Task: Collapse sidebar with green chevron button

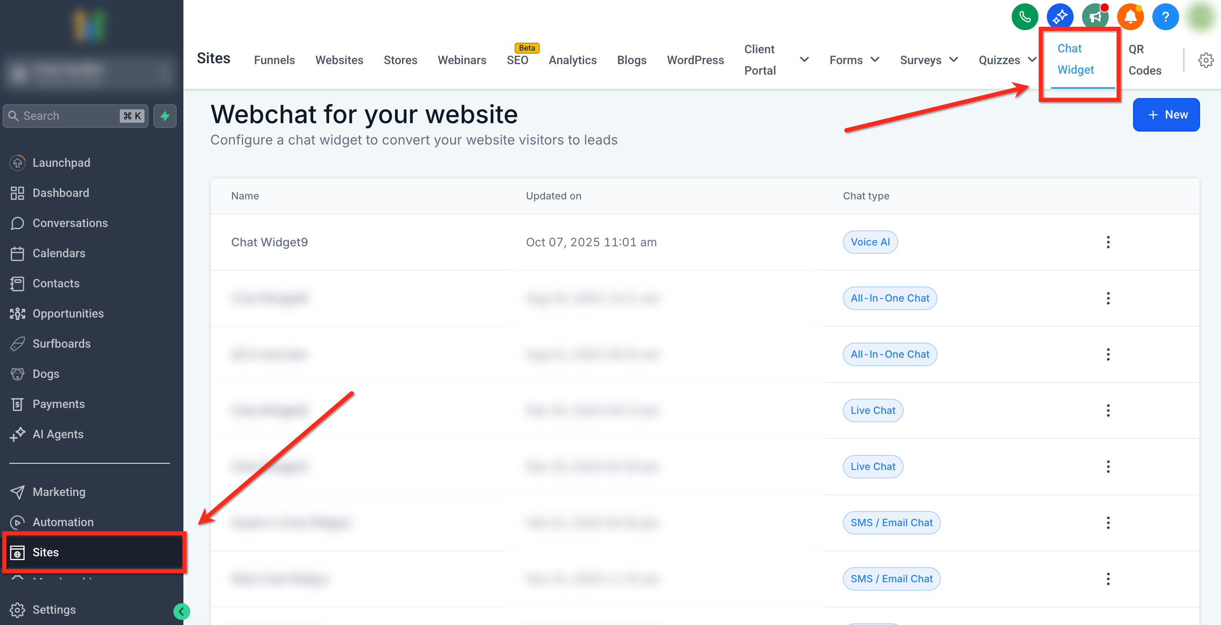Action: click(182, 611)
